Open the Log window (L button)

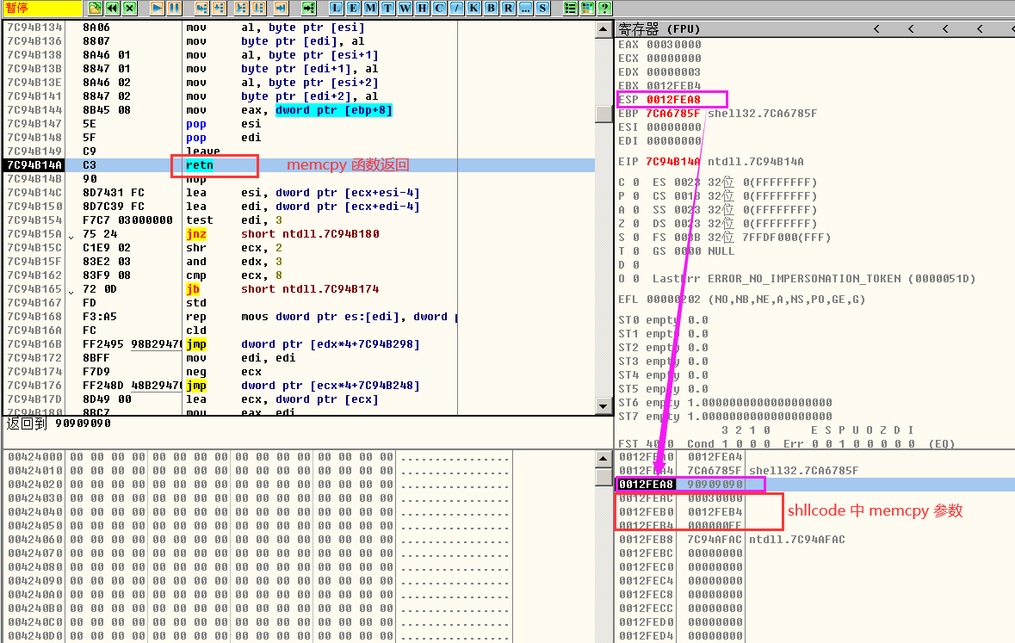[337, 8]
